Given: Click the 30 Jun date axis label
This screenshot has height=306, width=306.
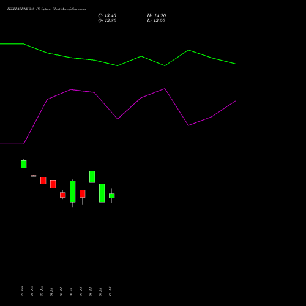Looking at the screenshot, I should (42, 291).
